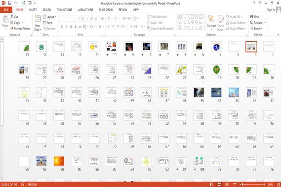The width and height of the screenshot is (281, 187).
Task: Switch to Normal view in status bar
Action: pyautogui.click(x=212, y=185)
